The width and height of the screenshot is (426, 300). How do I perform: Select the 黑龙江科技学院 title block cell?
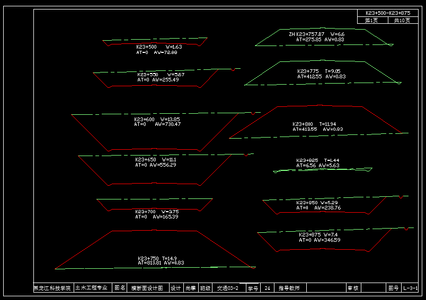(x=52, y=288)
